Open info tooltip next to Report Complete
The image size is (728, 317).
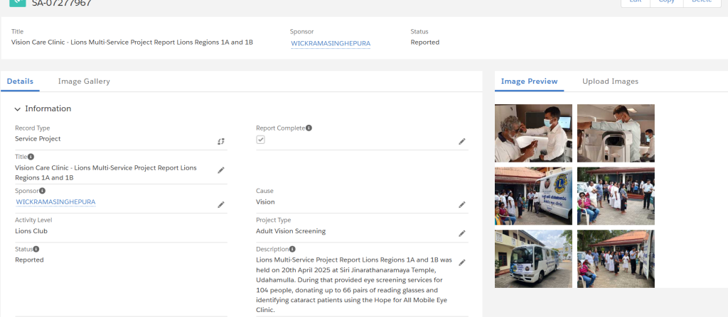coord(309,128)
